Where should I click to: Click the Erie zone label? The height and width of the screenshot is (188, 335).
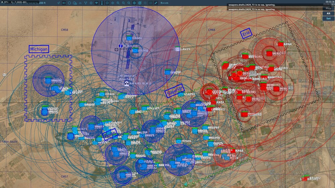tap(246, 33)
